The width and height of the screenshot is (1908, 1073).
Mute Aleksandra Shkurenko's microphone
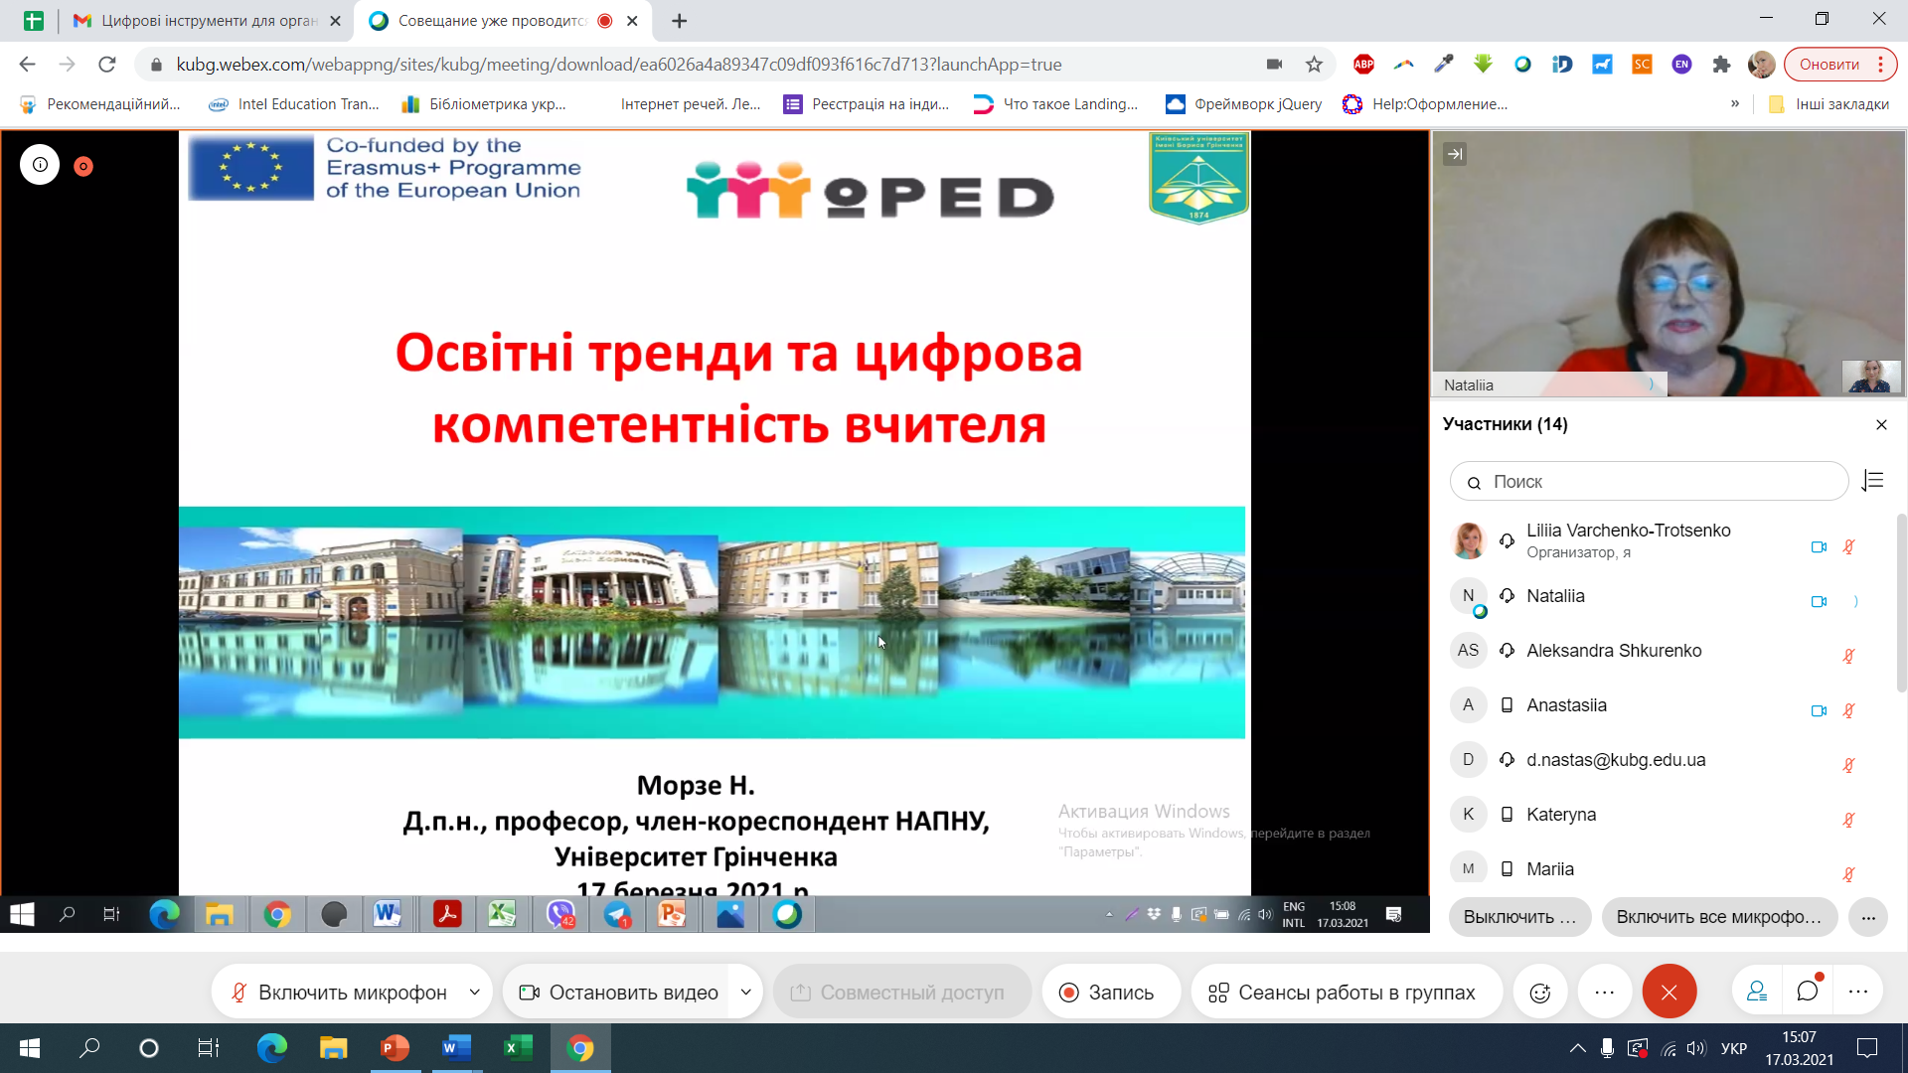[1848, 656]
